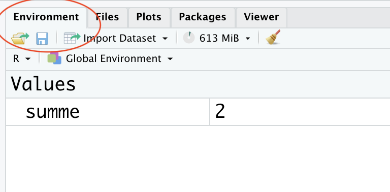Open the Packages tab
390x192 pixels.
click(203, 17)
